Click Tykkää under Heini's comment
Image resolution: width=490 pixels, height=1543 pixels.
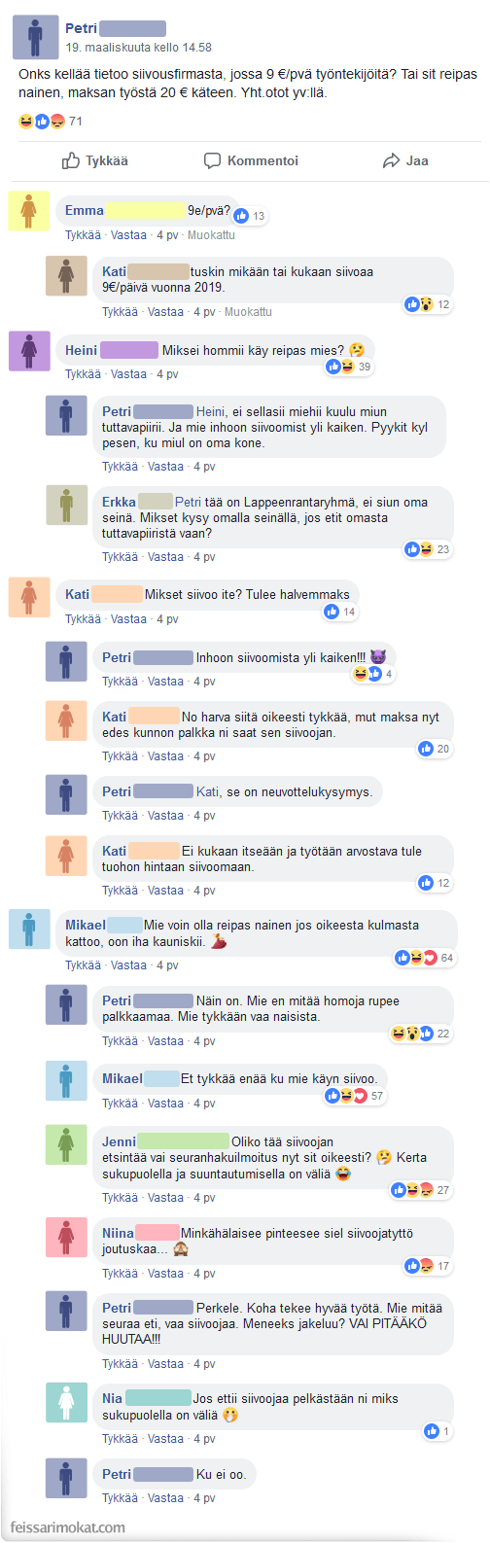pos(83,374)
